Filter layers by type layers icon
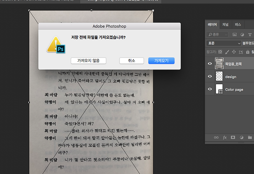This screenshot has width=254, height=174. pyautogui.click(x=250, y=35)
